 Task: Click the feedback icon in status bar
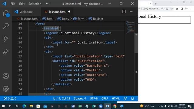[x=125, y=98]
